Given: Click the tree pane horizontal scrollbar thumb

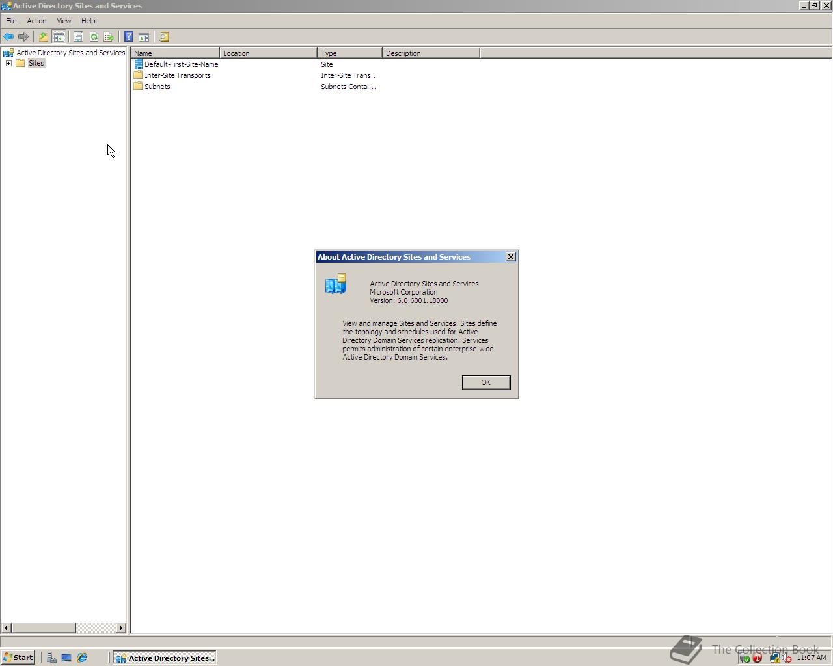Looking at the screenshot, I should [x=44, y=628].
